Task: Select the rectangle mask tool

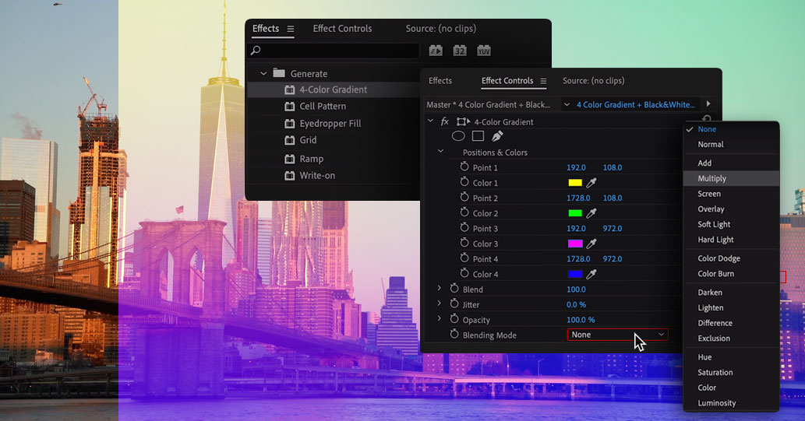Action: pyautogui.click(x=478, y=136)
